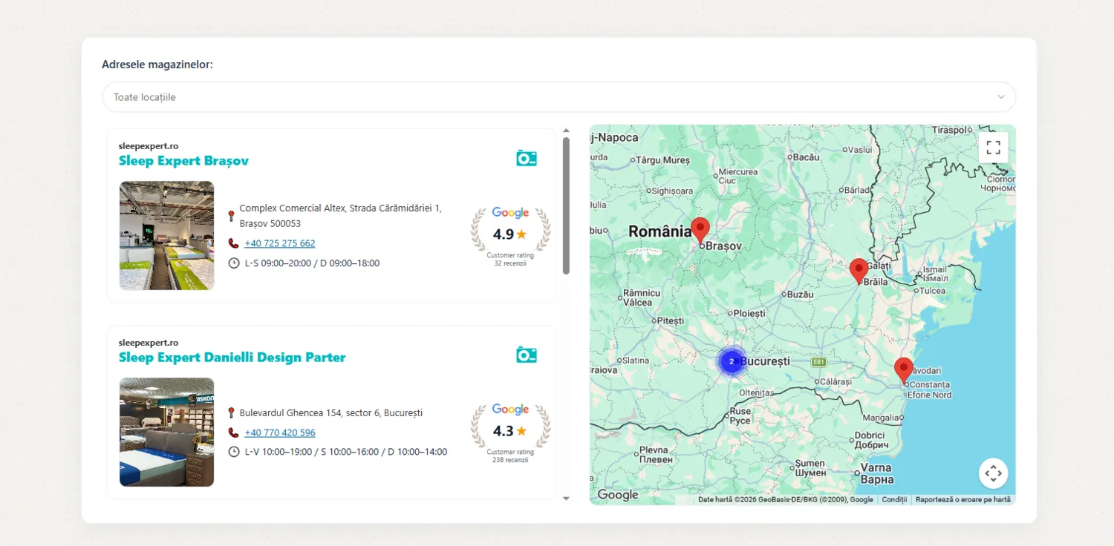The width and height of the screenshot is (1114, 546).
Task: Click the phone icon next to +40 725 275 662
Action: click(233, 243)
